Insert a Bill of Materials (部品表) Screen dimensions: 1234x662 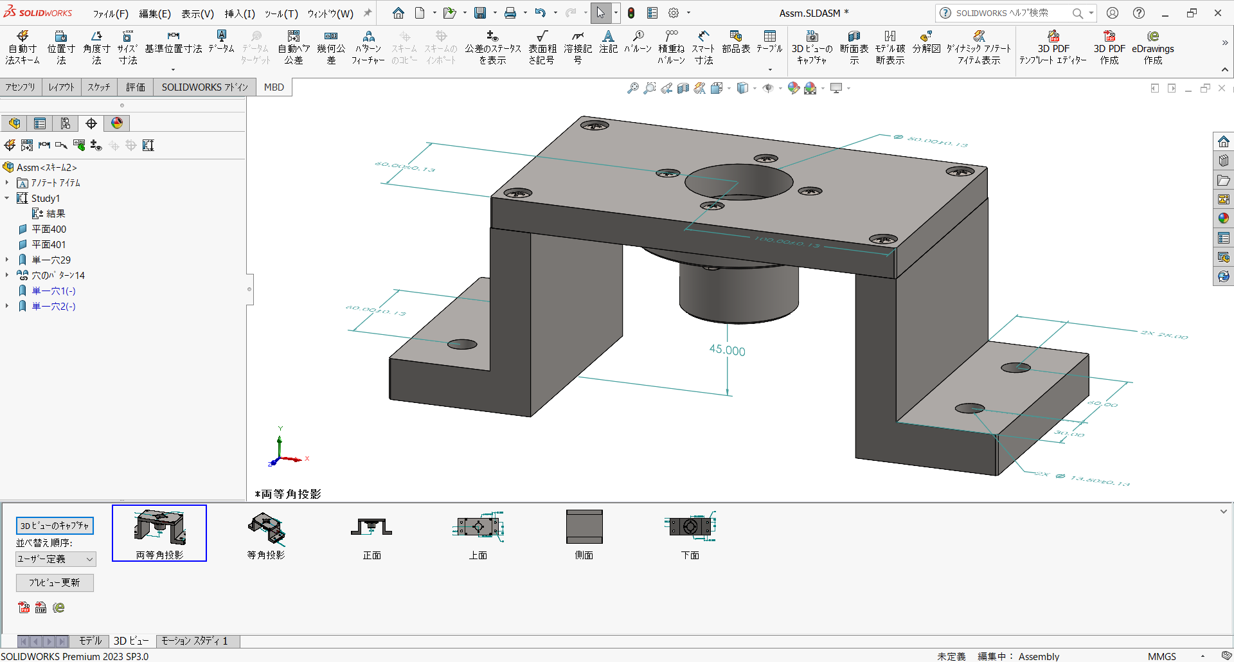pos(736,42)
